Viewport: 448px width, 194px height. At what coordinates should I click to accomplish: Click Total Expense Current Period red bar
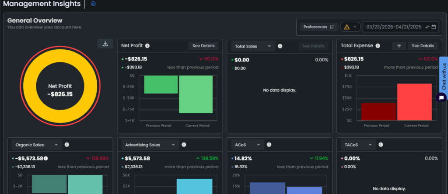pyautogui.click(x=414, y=102)
